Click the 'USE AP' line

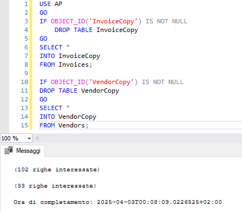[x=51, y=4]
